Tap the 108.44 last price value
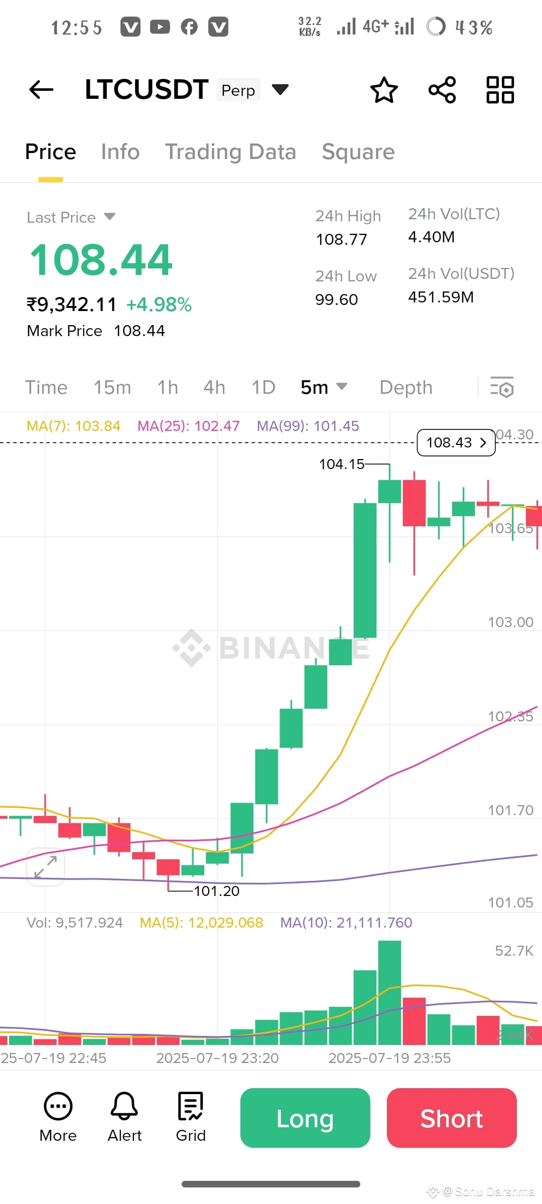Screen dimensions: 542x1204 (101, 260)
